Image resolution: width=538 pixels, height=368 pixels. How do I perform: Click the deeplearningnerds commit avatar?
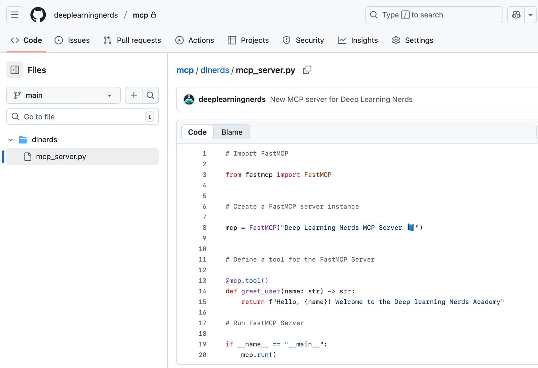click(x=189, y=99)
